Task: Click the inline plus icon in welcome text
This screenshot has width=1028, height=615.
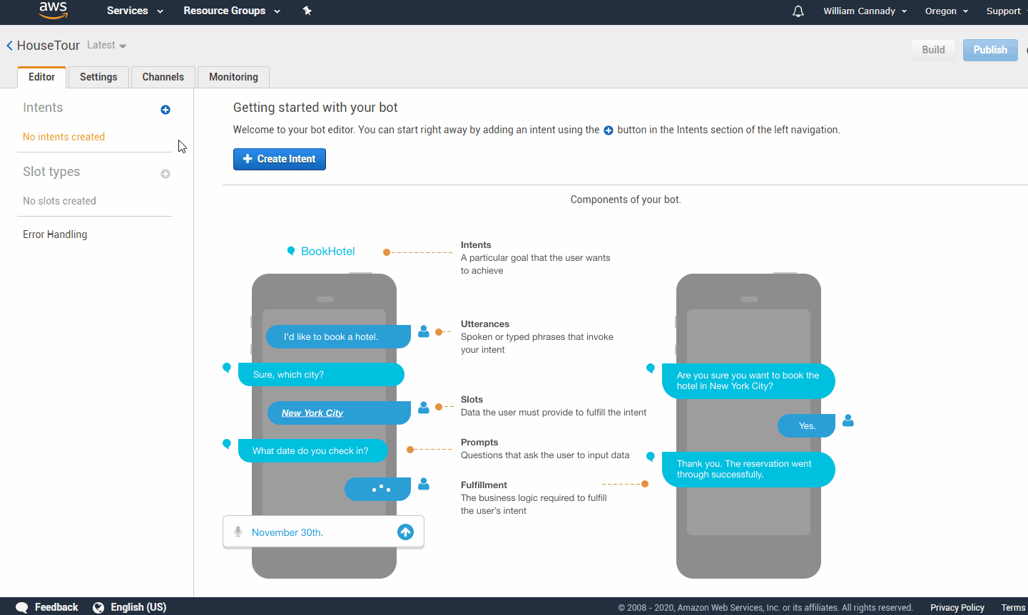Action: (x=609, y=130)
